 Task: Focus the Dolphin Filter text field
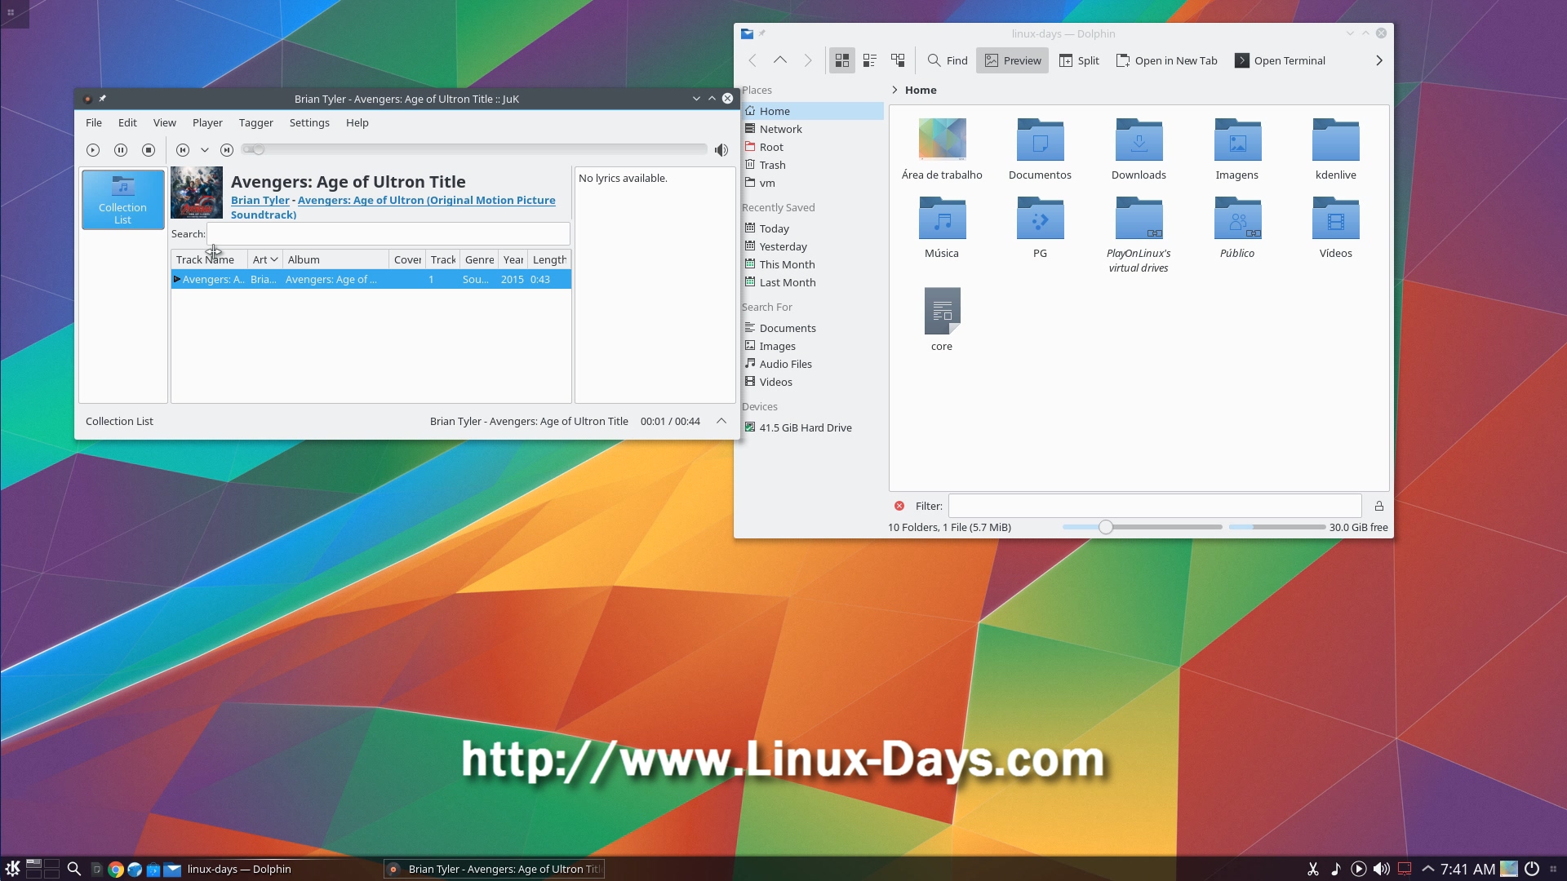(x=1155, y=507)
